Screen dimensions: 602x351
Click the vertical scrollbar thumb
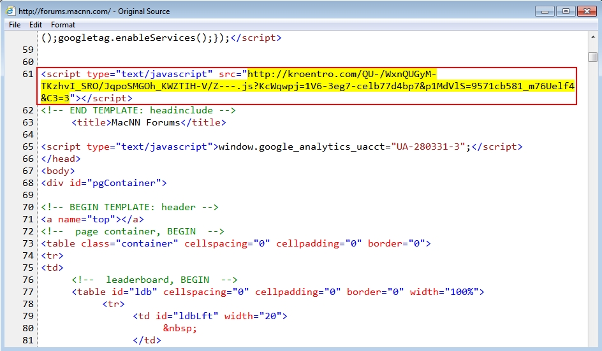point(593,57)
